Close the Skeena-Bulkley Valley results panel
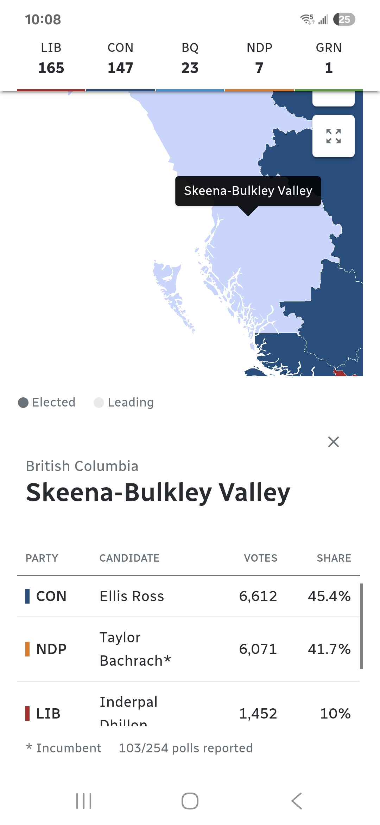The height and width of the screenshot is (825, 380). [333, 441]
